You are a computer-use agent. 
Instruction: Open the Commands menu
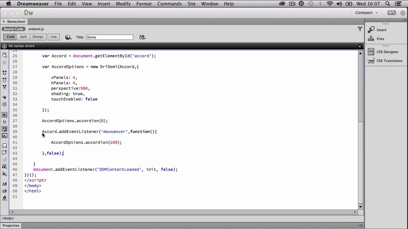(x=170, y=4)
